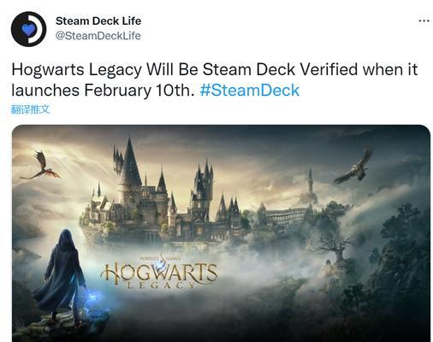
Task: Click the Portkey Games emblem above the logo
Action: pos(161,258)
